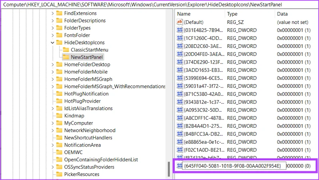The height and width of the screenshot is (180, 319).
Task: Select the {B4BFCC3A-DB2 value name
Action: pos(203,134)
